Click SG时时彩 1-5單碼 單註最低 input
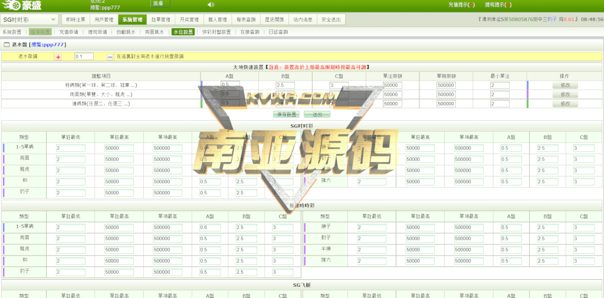This screenshot has width=604, height=298. pyautogui.click(x=71, y=148)
